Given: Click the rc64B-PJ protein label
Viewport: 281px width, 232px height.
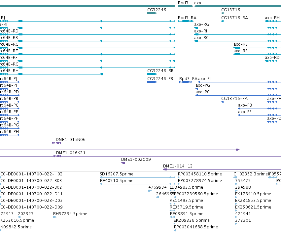Looking at the screenshot, I should [x=9, y=79].
